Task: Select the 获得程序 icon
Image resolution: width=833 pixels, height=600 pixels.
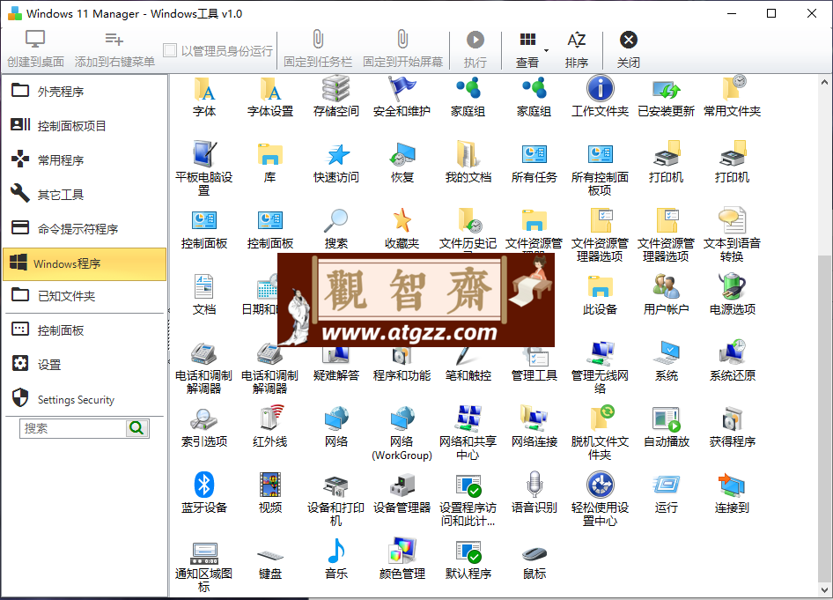Action: click(732, 426)
